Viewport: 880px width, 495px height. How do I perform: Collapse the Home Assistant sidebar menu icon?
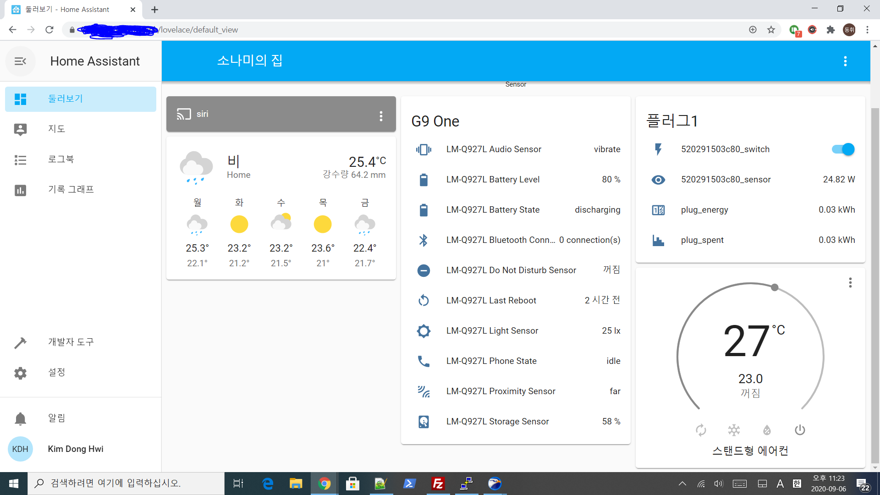pyautogui.click(x=20, y=61)
